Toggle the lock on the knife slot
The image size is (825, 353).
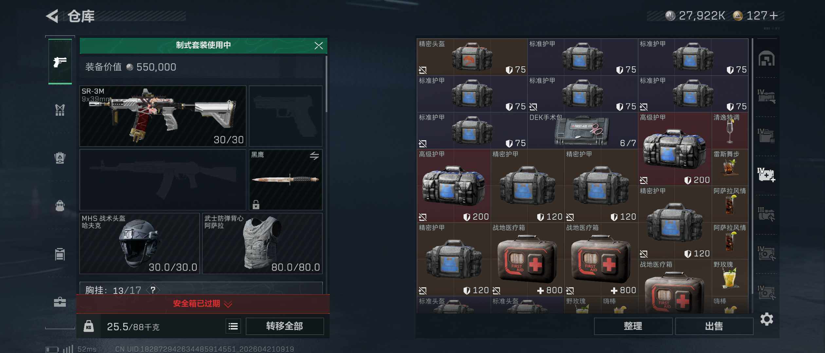(x=256, y=205)
